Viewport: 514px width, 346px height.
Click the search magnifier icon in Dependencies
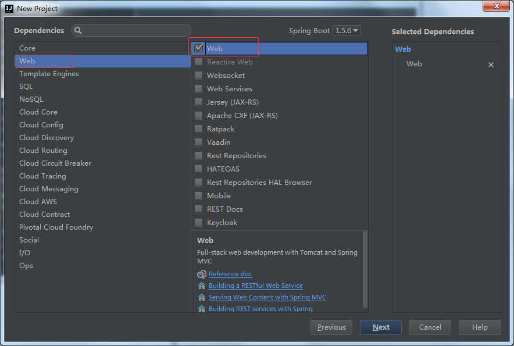(78, 30)
